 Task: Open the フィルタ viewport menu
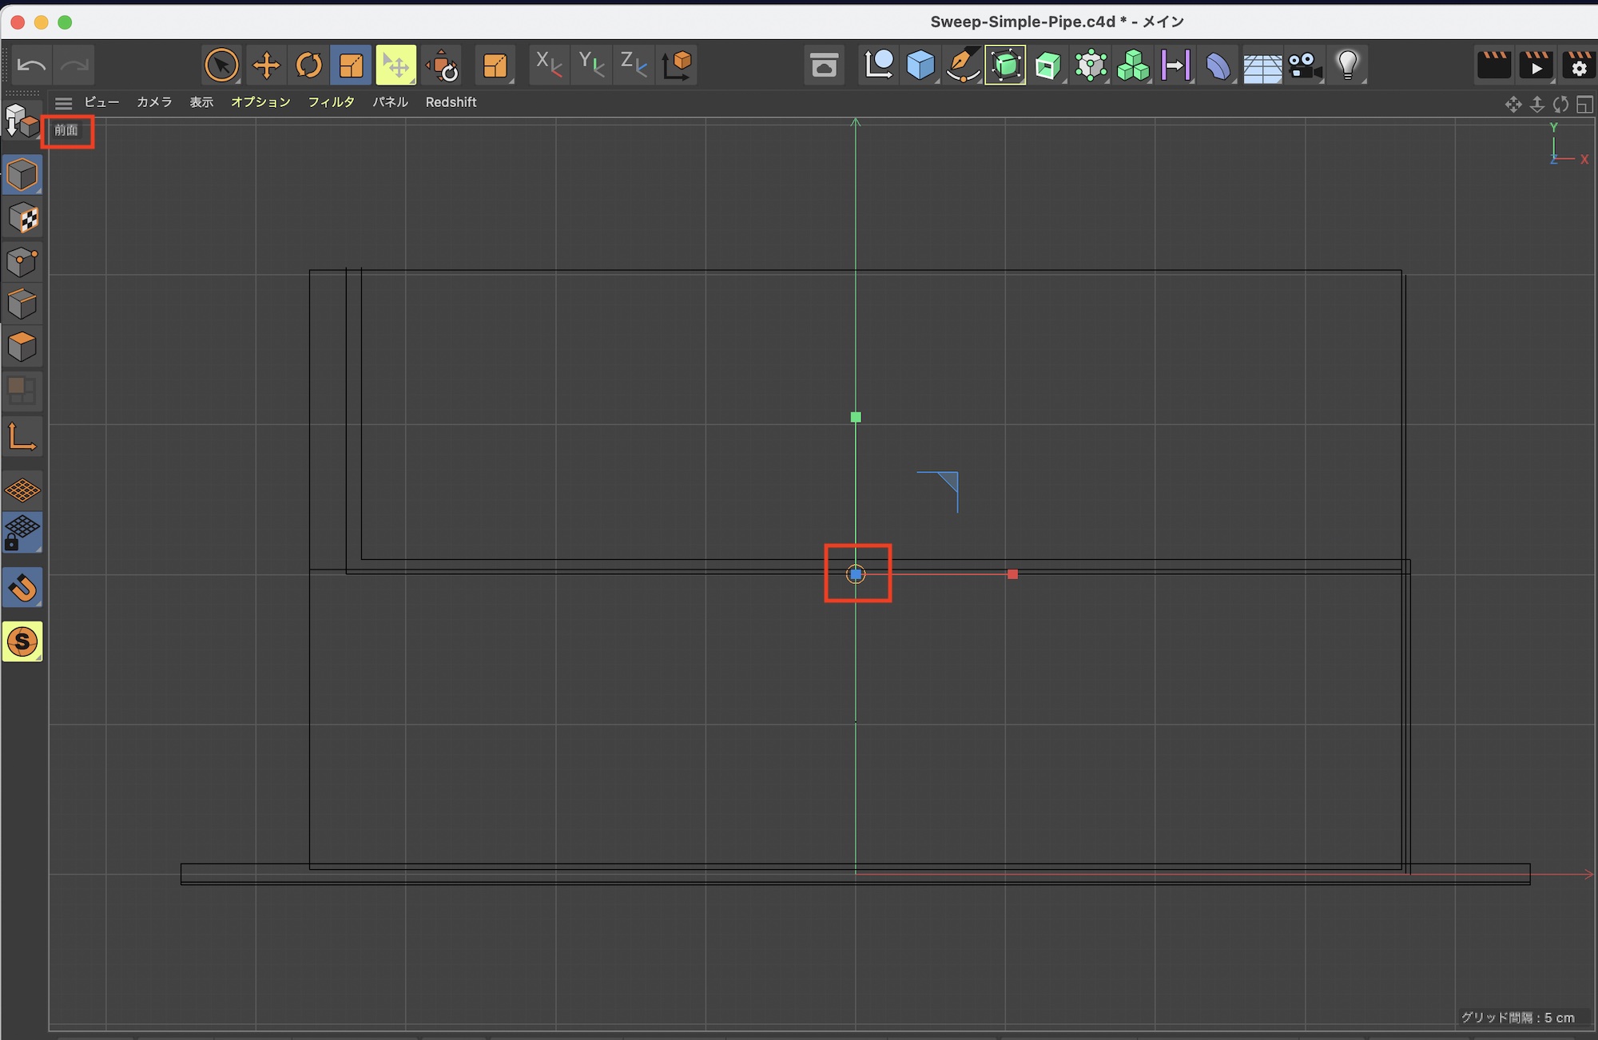(331, 102)
